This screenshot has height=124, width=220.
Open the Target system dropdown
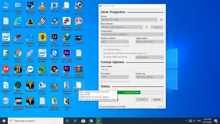(150, 42)
